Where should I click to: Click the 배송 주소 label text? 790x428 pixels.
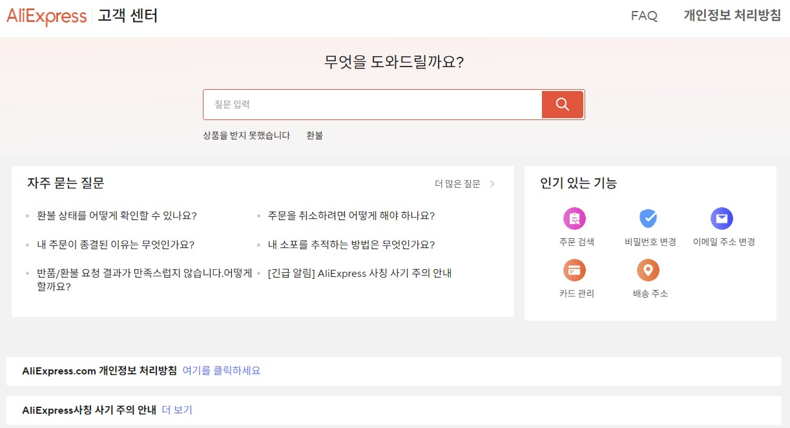[x=650, y=294]
